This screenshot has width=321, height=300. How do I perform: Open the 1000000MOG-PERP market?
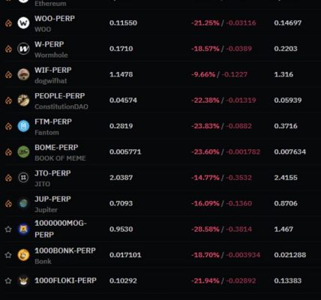click(x=61, y=229)
